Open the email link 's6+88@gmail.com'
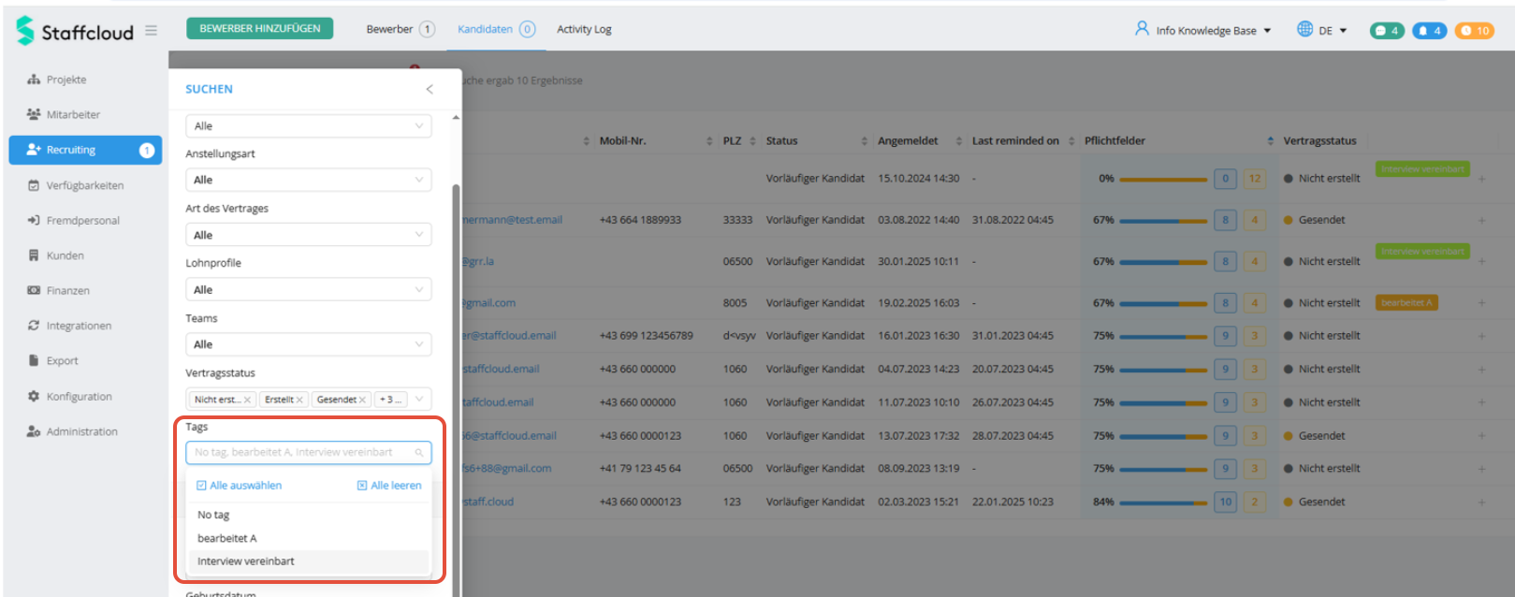 (x=506, y=468)
